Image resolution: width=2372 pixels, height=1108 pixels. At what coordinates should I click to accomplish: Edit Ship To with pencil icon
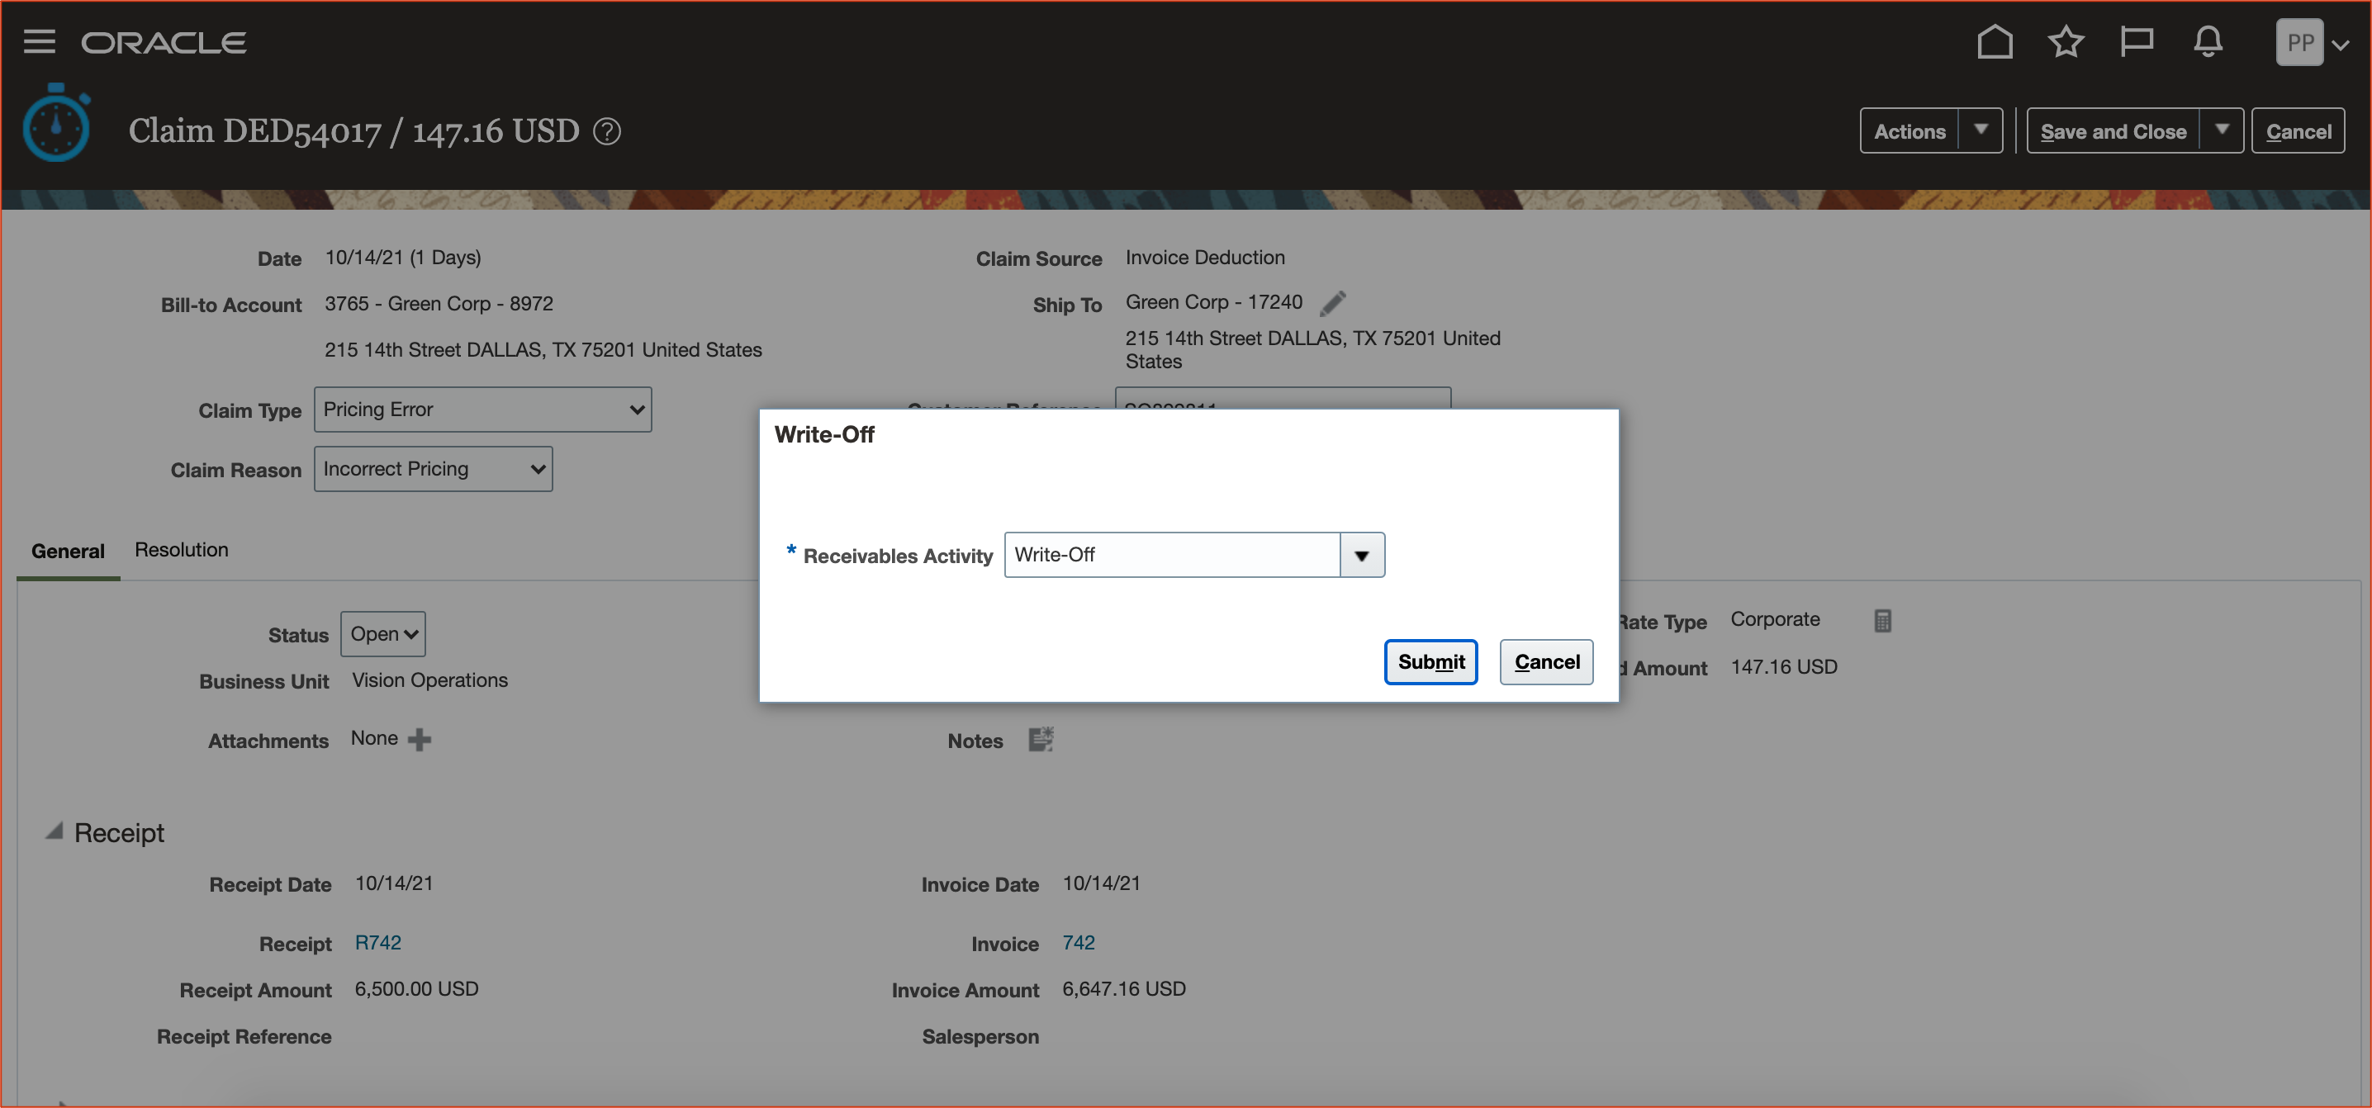click(1332, 303)
